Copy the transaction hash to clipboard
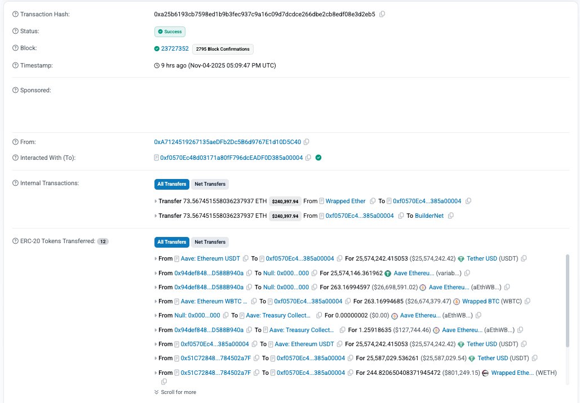Image resolution: width=580 pixels, height=403 pixels. point(382,14)
